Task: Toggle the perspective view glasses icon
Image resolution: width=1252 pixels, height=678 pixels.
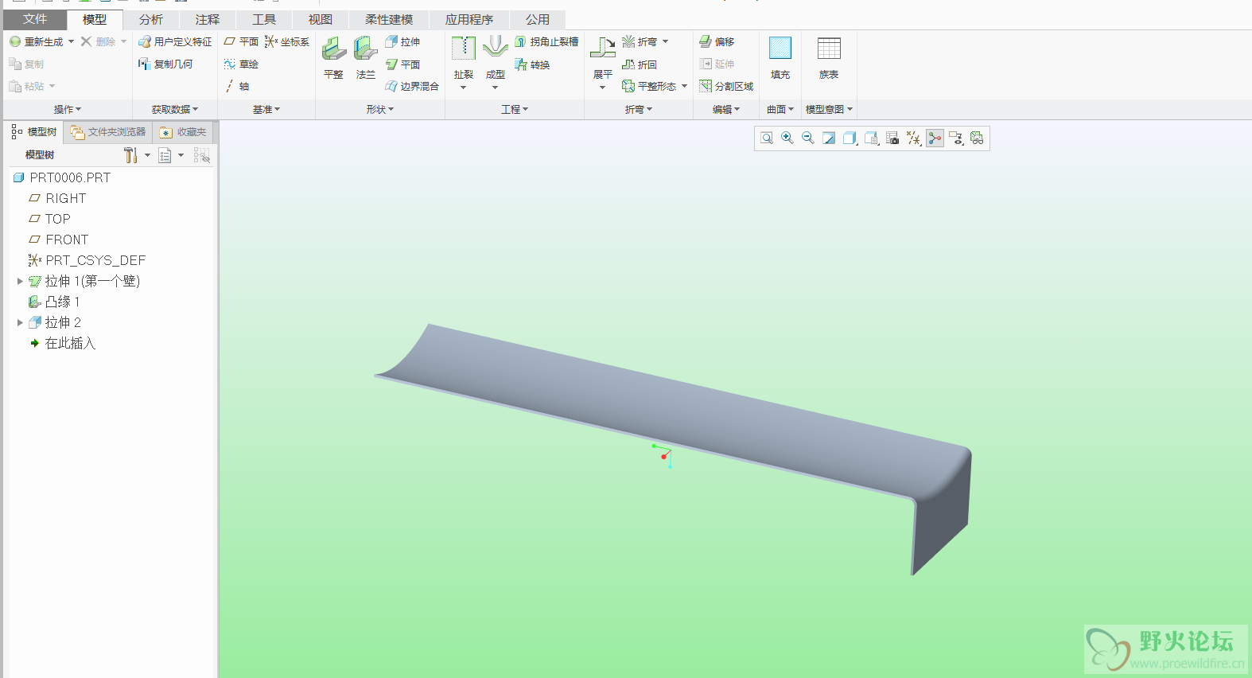Action: click(x=977, y=138)
